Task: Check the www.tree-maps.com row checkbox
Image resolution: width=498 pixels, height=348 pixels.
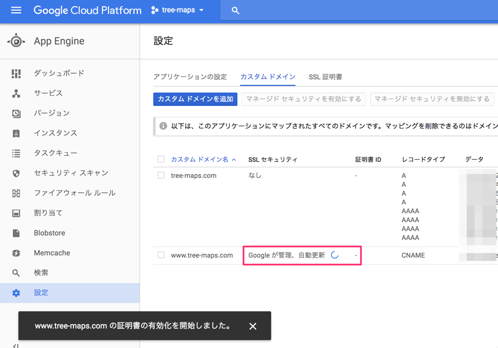Action: pos(161,255)
